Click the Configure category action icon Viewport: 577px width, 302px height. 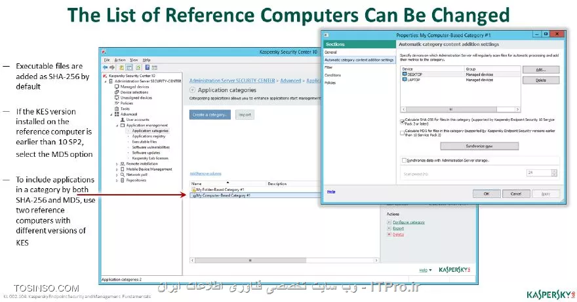click(389, 222)
